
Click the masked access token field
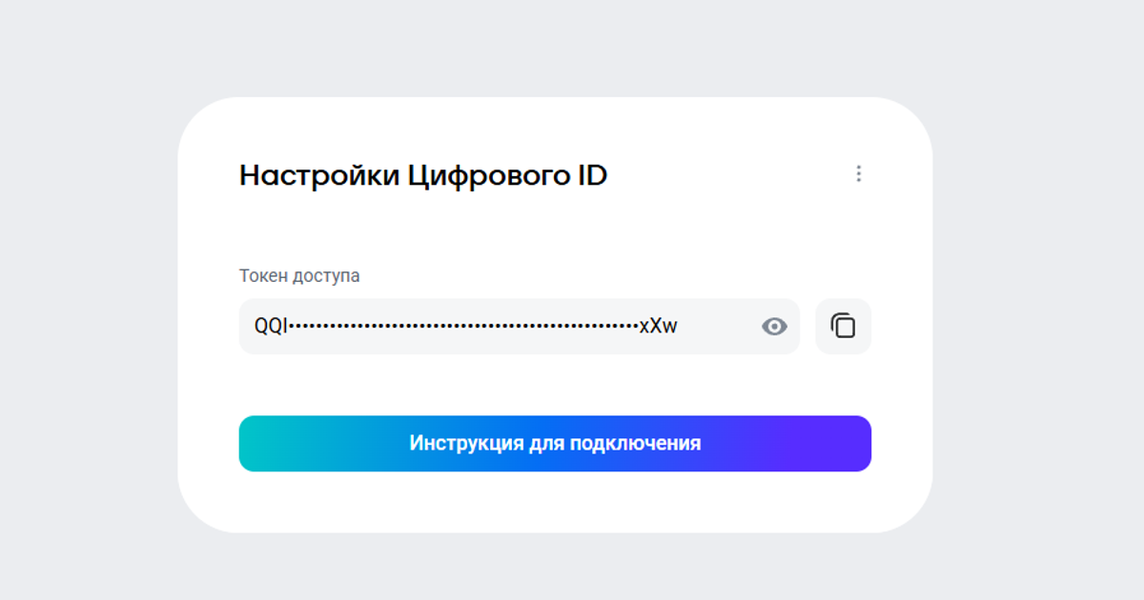click(x=519, y=327)
